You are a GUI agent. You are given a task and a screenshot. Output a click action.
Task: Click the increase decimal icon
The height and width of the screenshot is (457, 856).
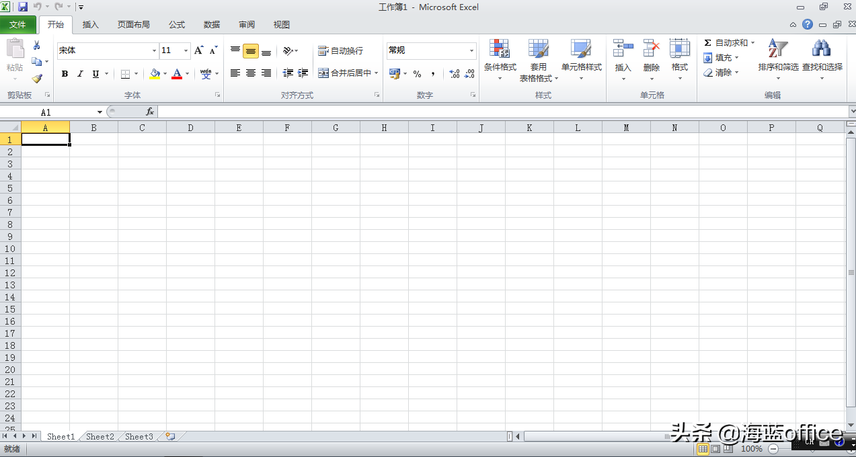click(454, 74)
